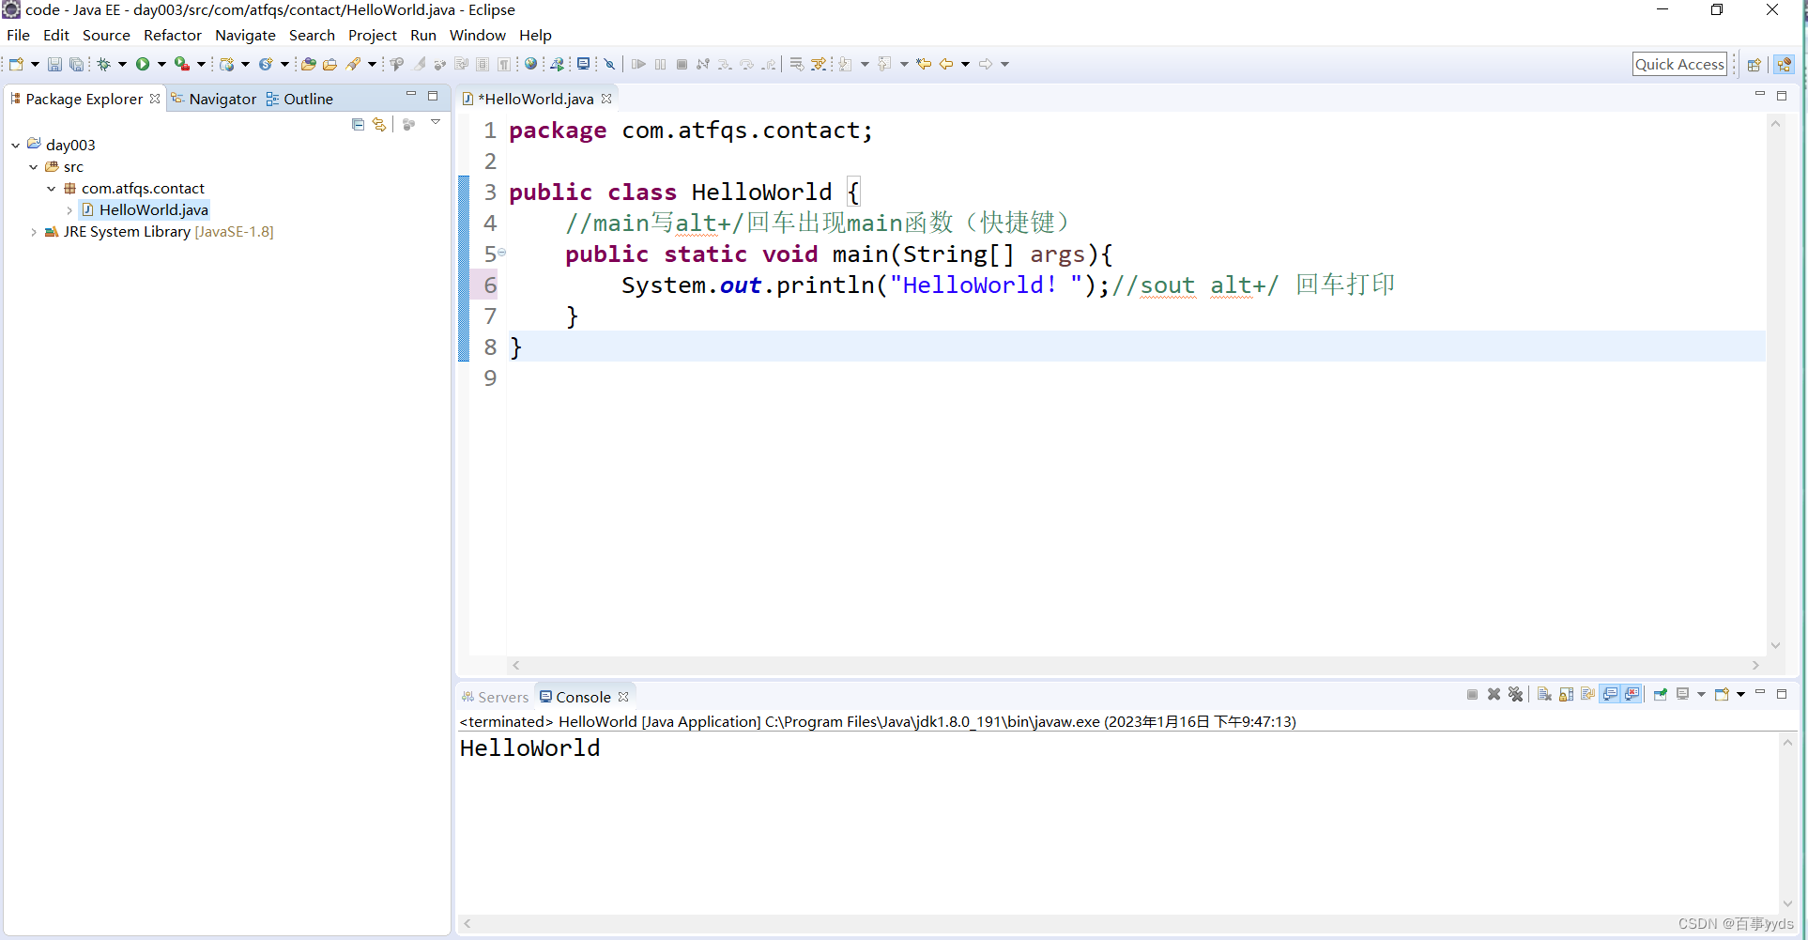Image resolution: width=1808 pixels, height=940 pixels.
Task: Save the HelloWorld.java file
Action: pyautogui.click(x=54, y=64)
